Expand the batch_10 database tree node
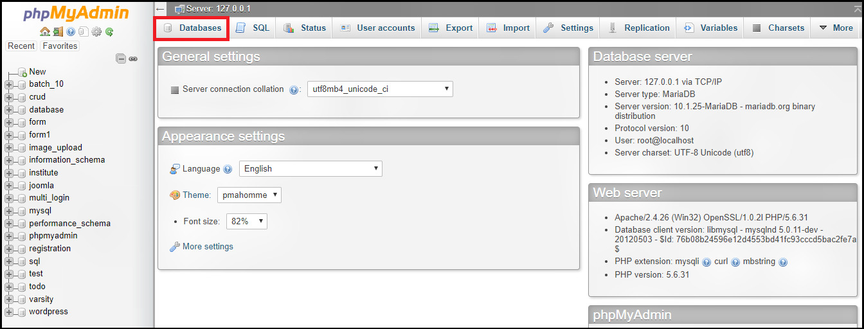 (8, 85)
